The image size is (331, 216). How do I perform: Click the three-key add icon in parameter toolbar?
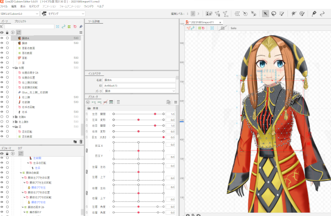(99, 102)
